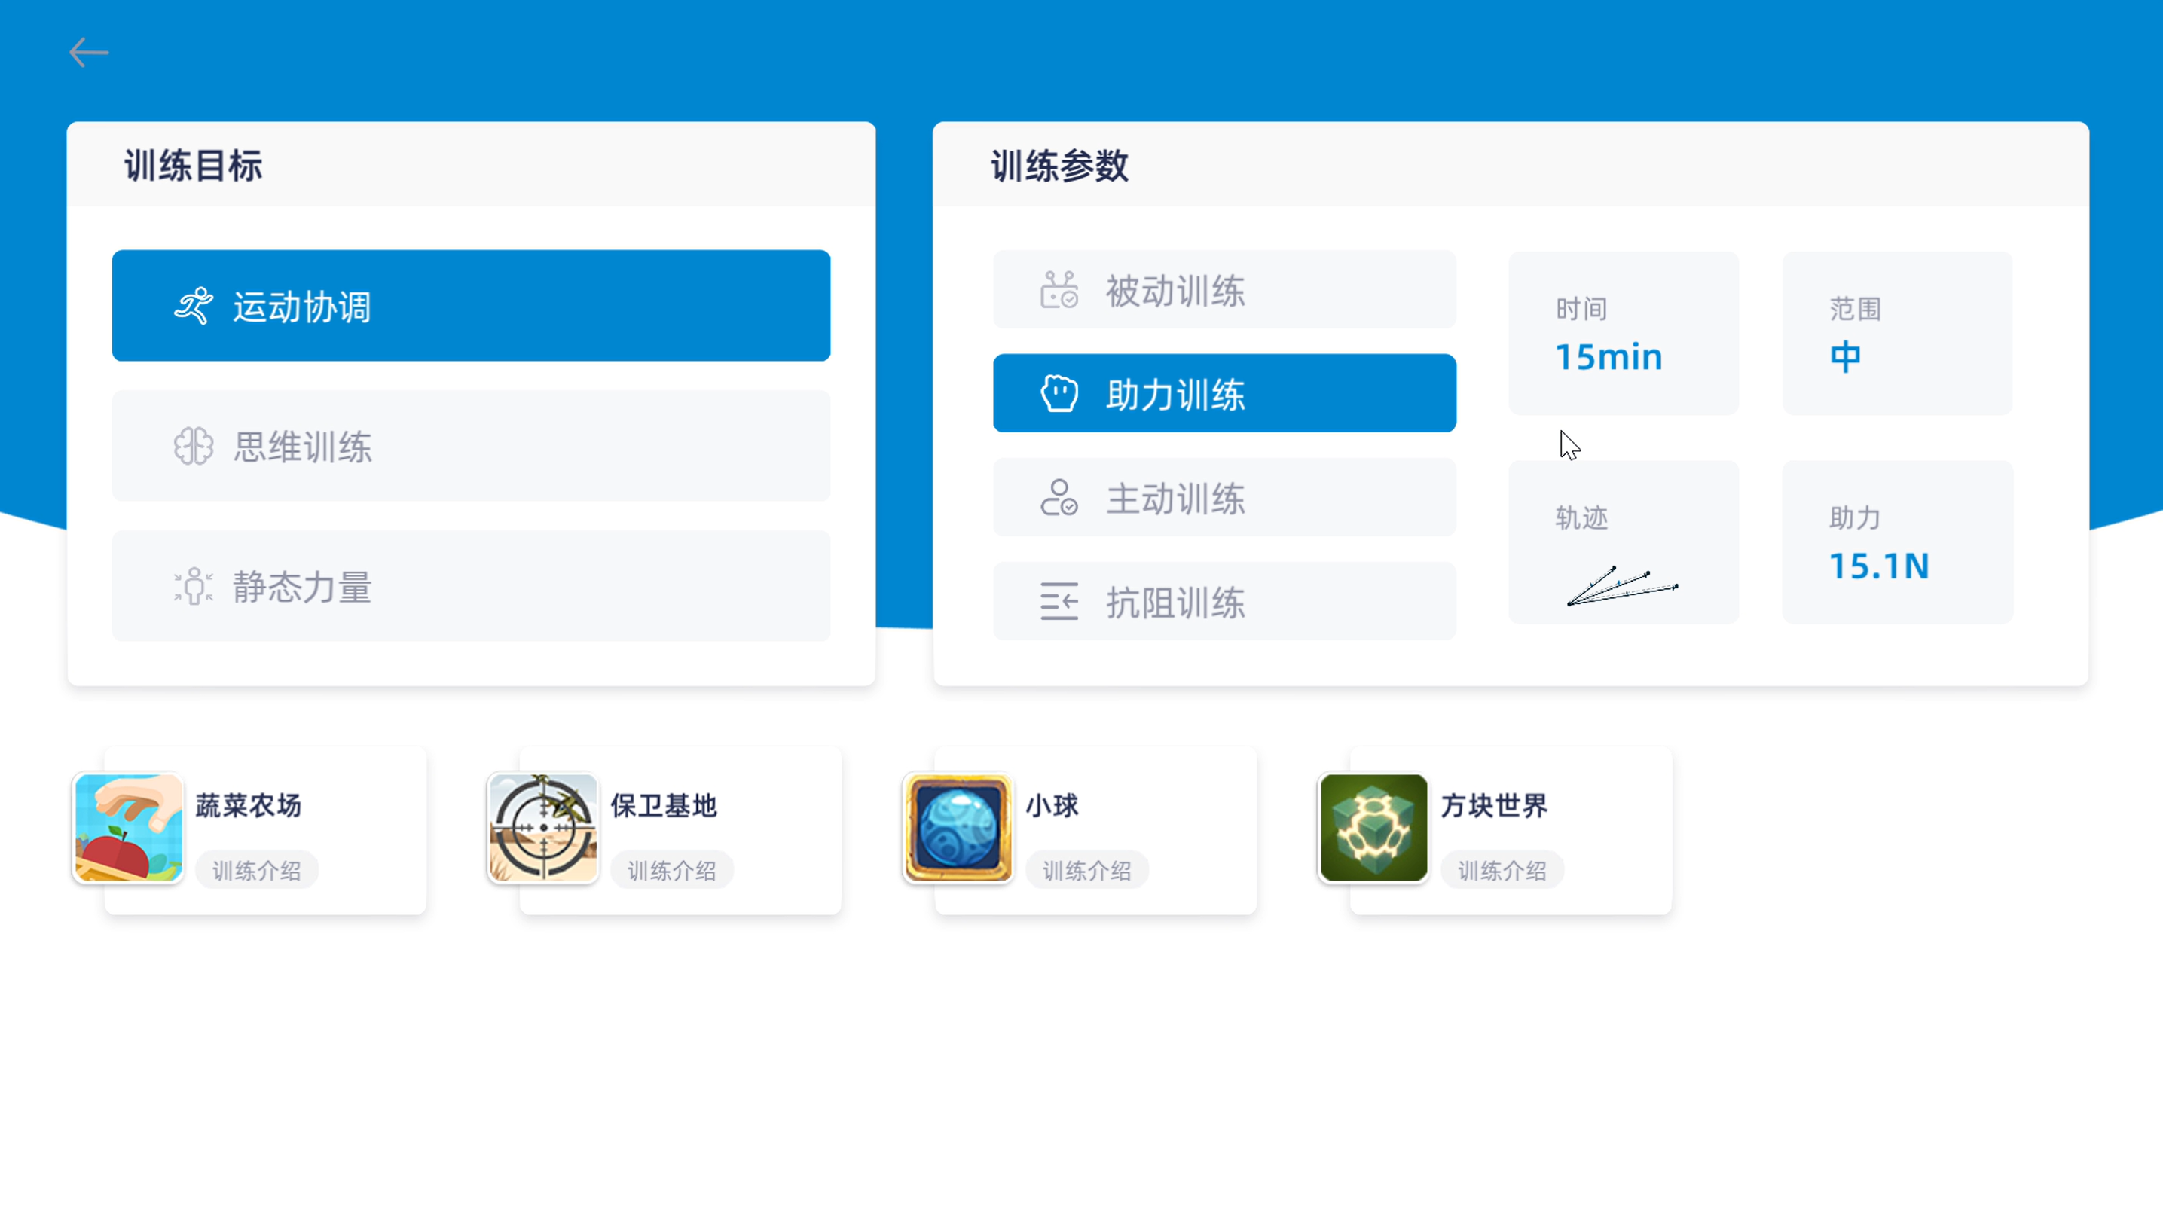
Task: Click the running figure icon in 运动协调
Action: point(194,307)
